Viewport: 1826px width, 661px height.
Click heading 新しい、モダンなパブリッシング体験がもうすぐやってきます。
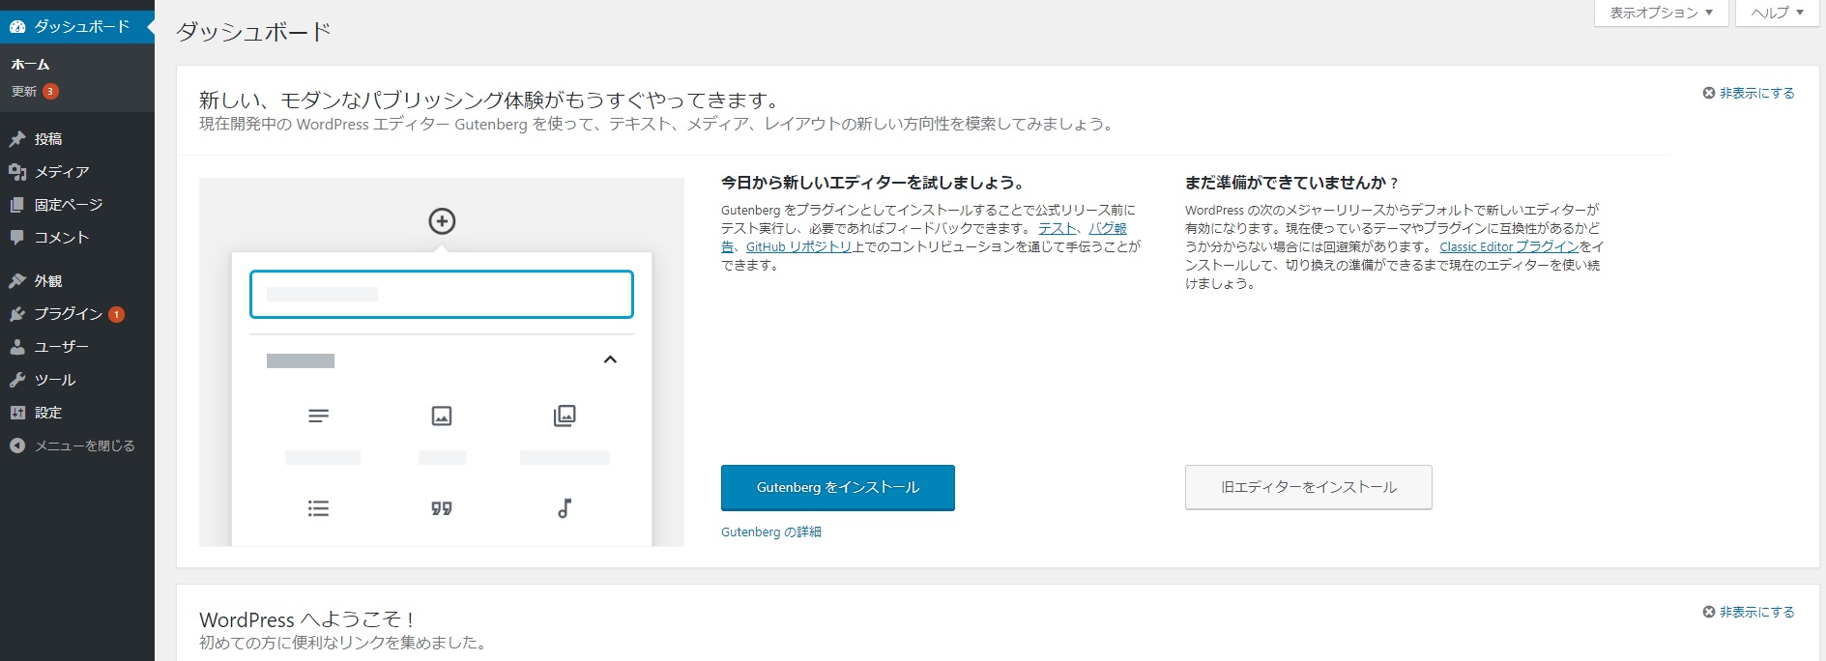coord(490,101)
